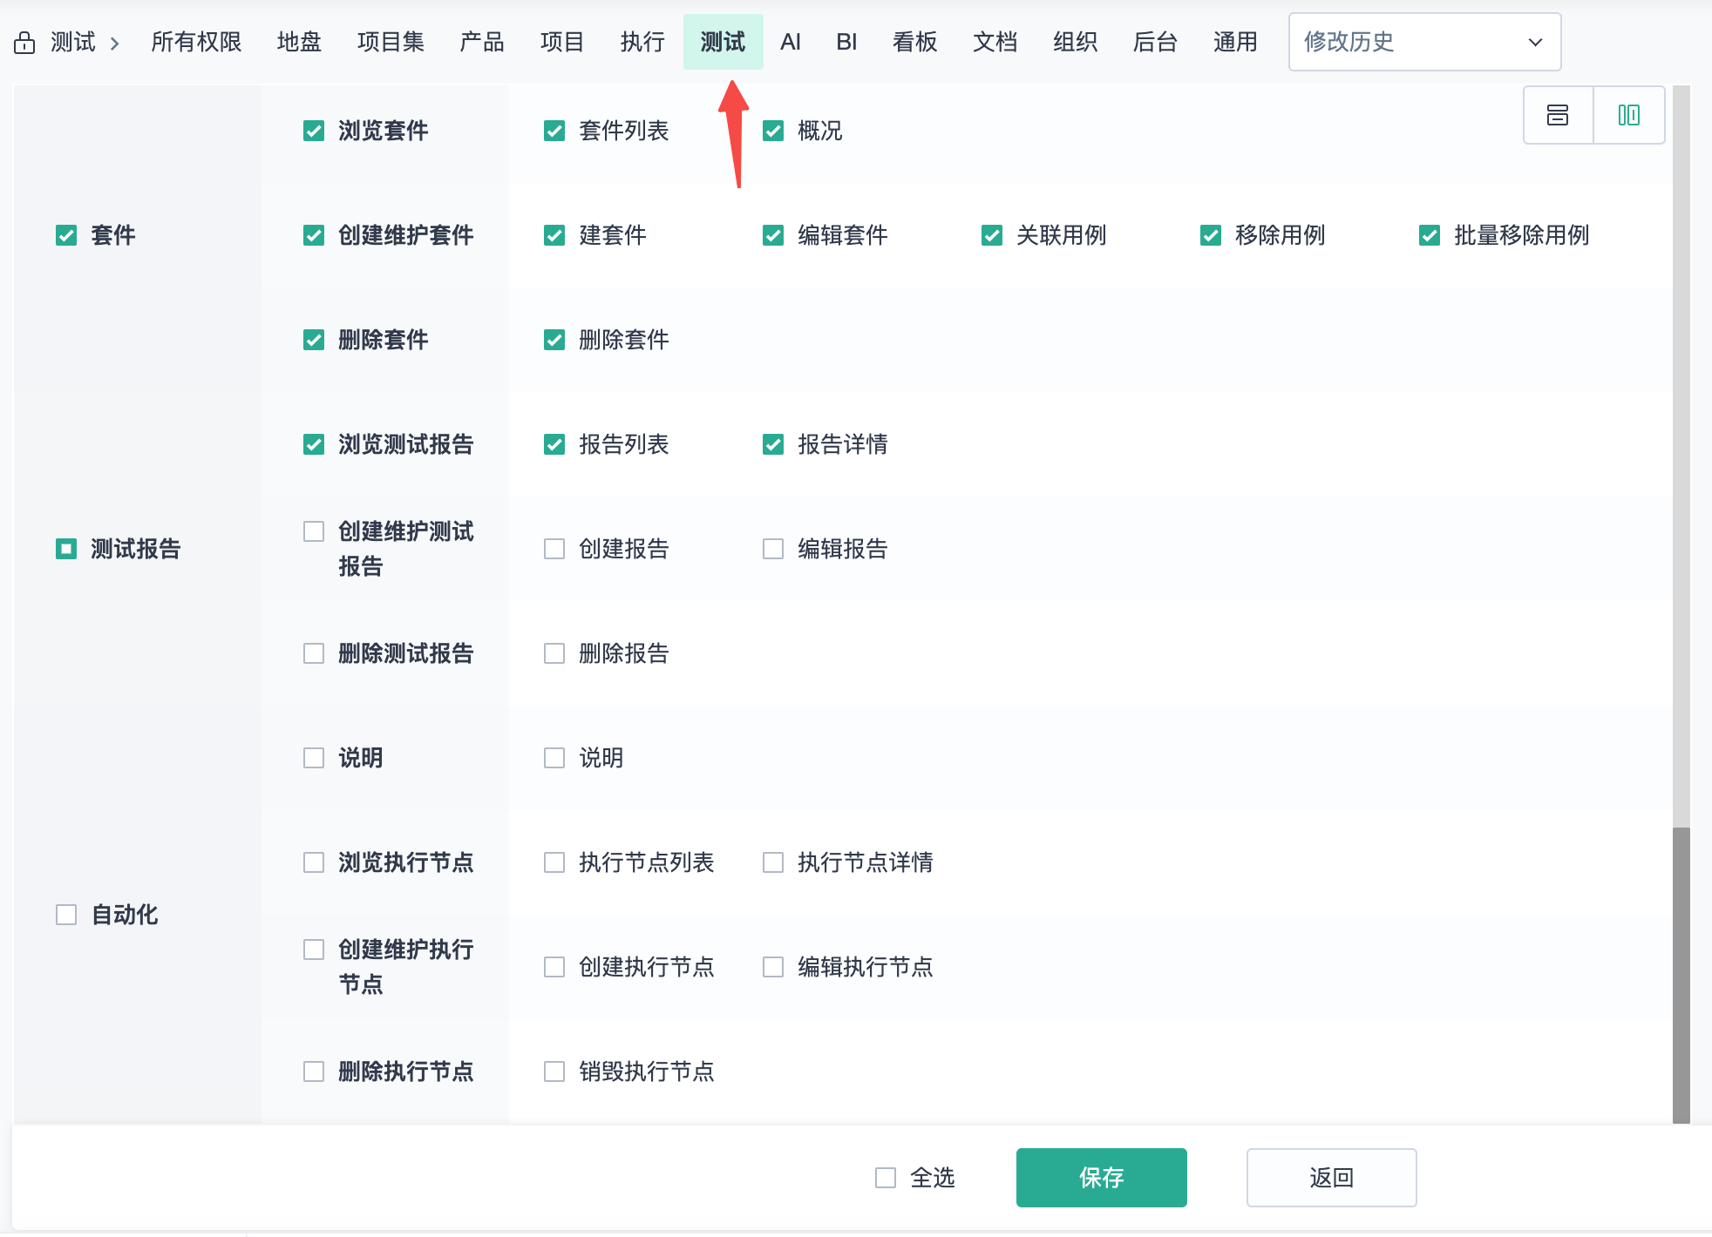Tick the 执行节点列表 checkbox
Viewport: 1712px width, 1237px height.
554,862
